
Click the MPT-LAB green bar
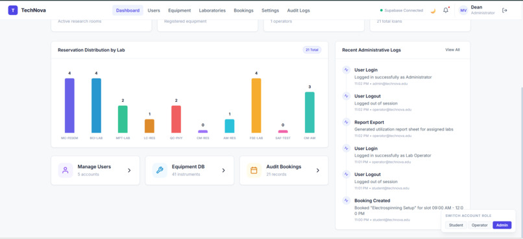click(123, 119)
